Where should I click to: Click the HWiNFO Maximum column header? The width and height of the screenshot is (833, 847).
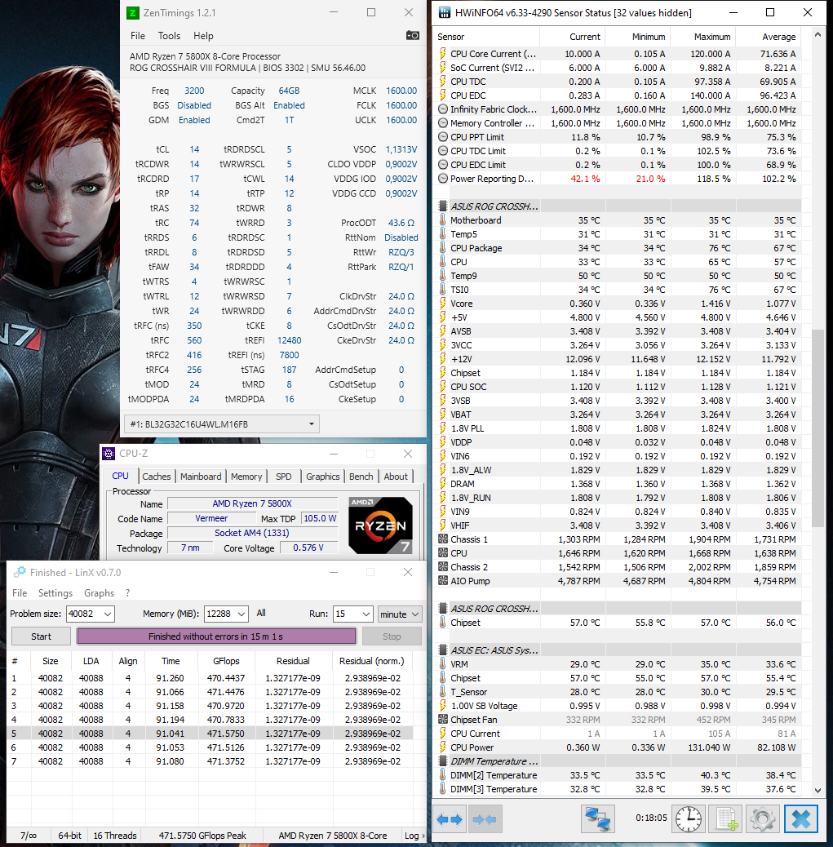click(703, 37)
